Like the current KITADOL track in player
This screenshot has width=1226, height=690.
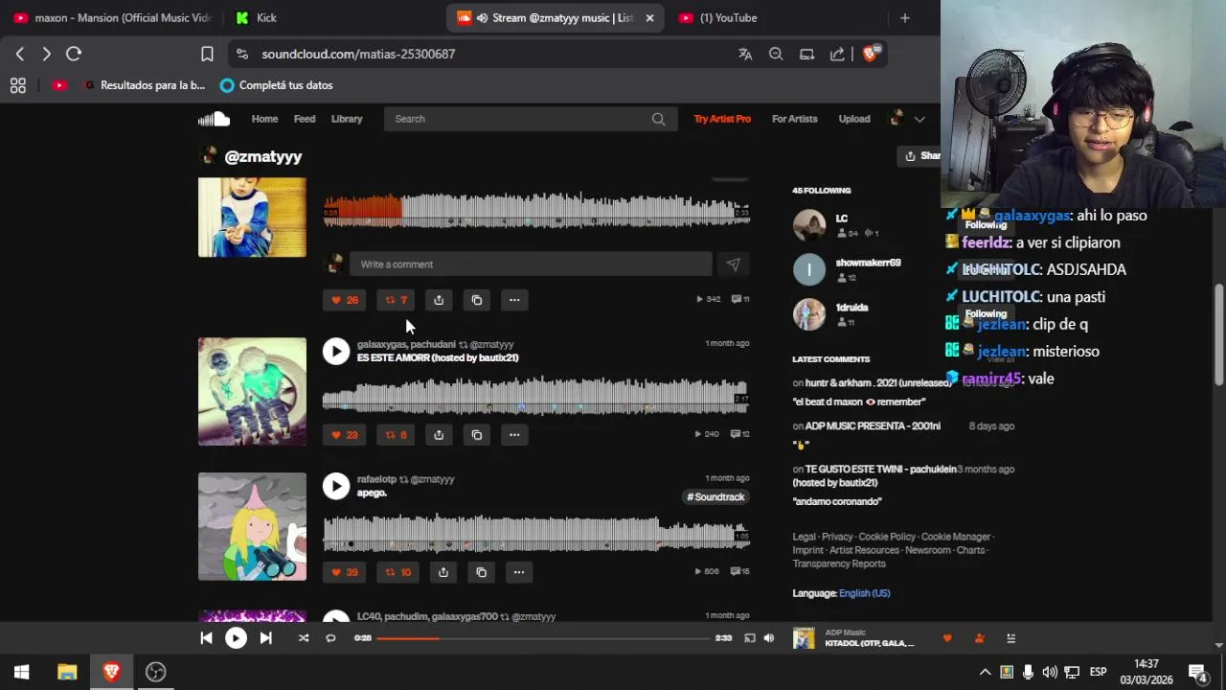click(x=947, y=638)
